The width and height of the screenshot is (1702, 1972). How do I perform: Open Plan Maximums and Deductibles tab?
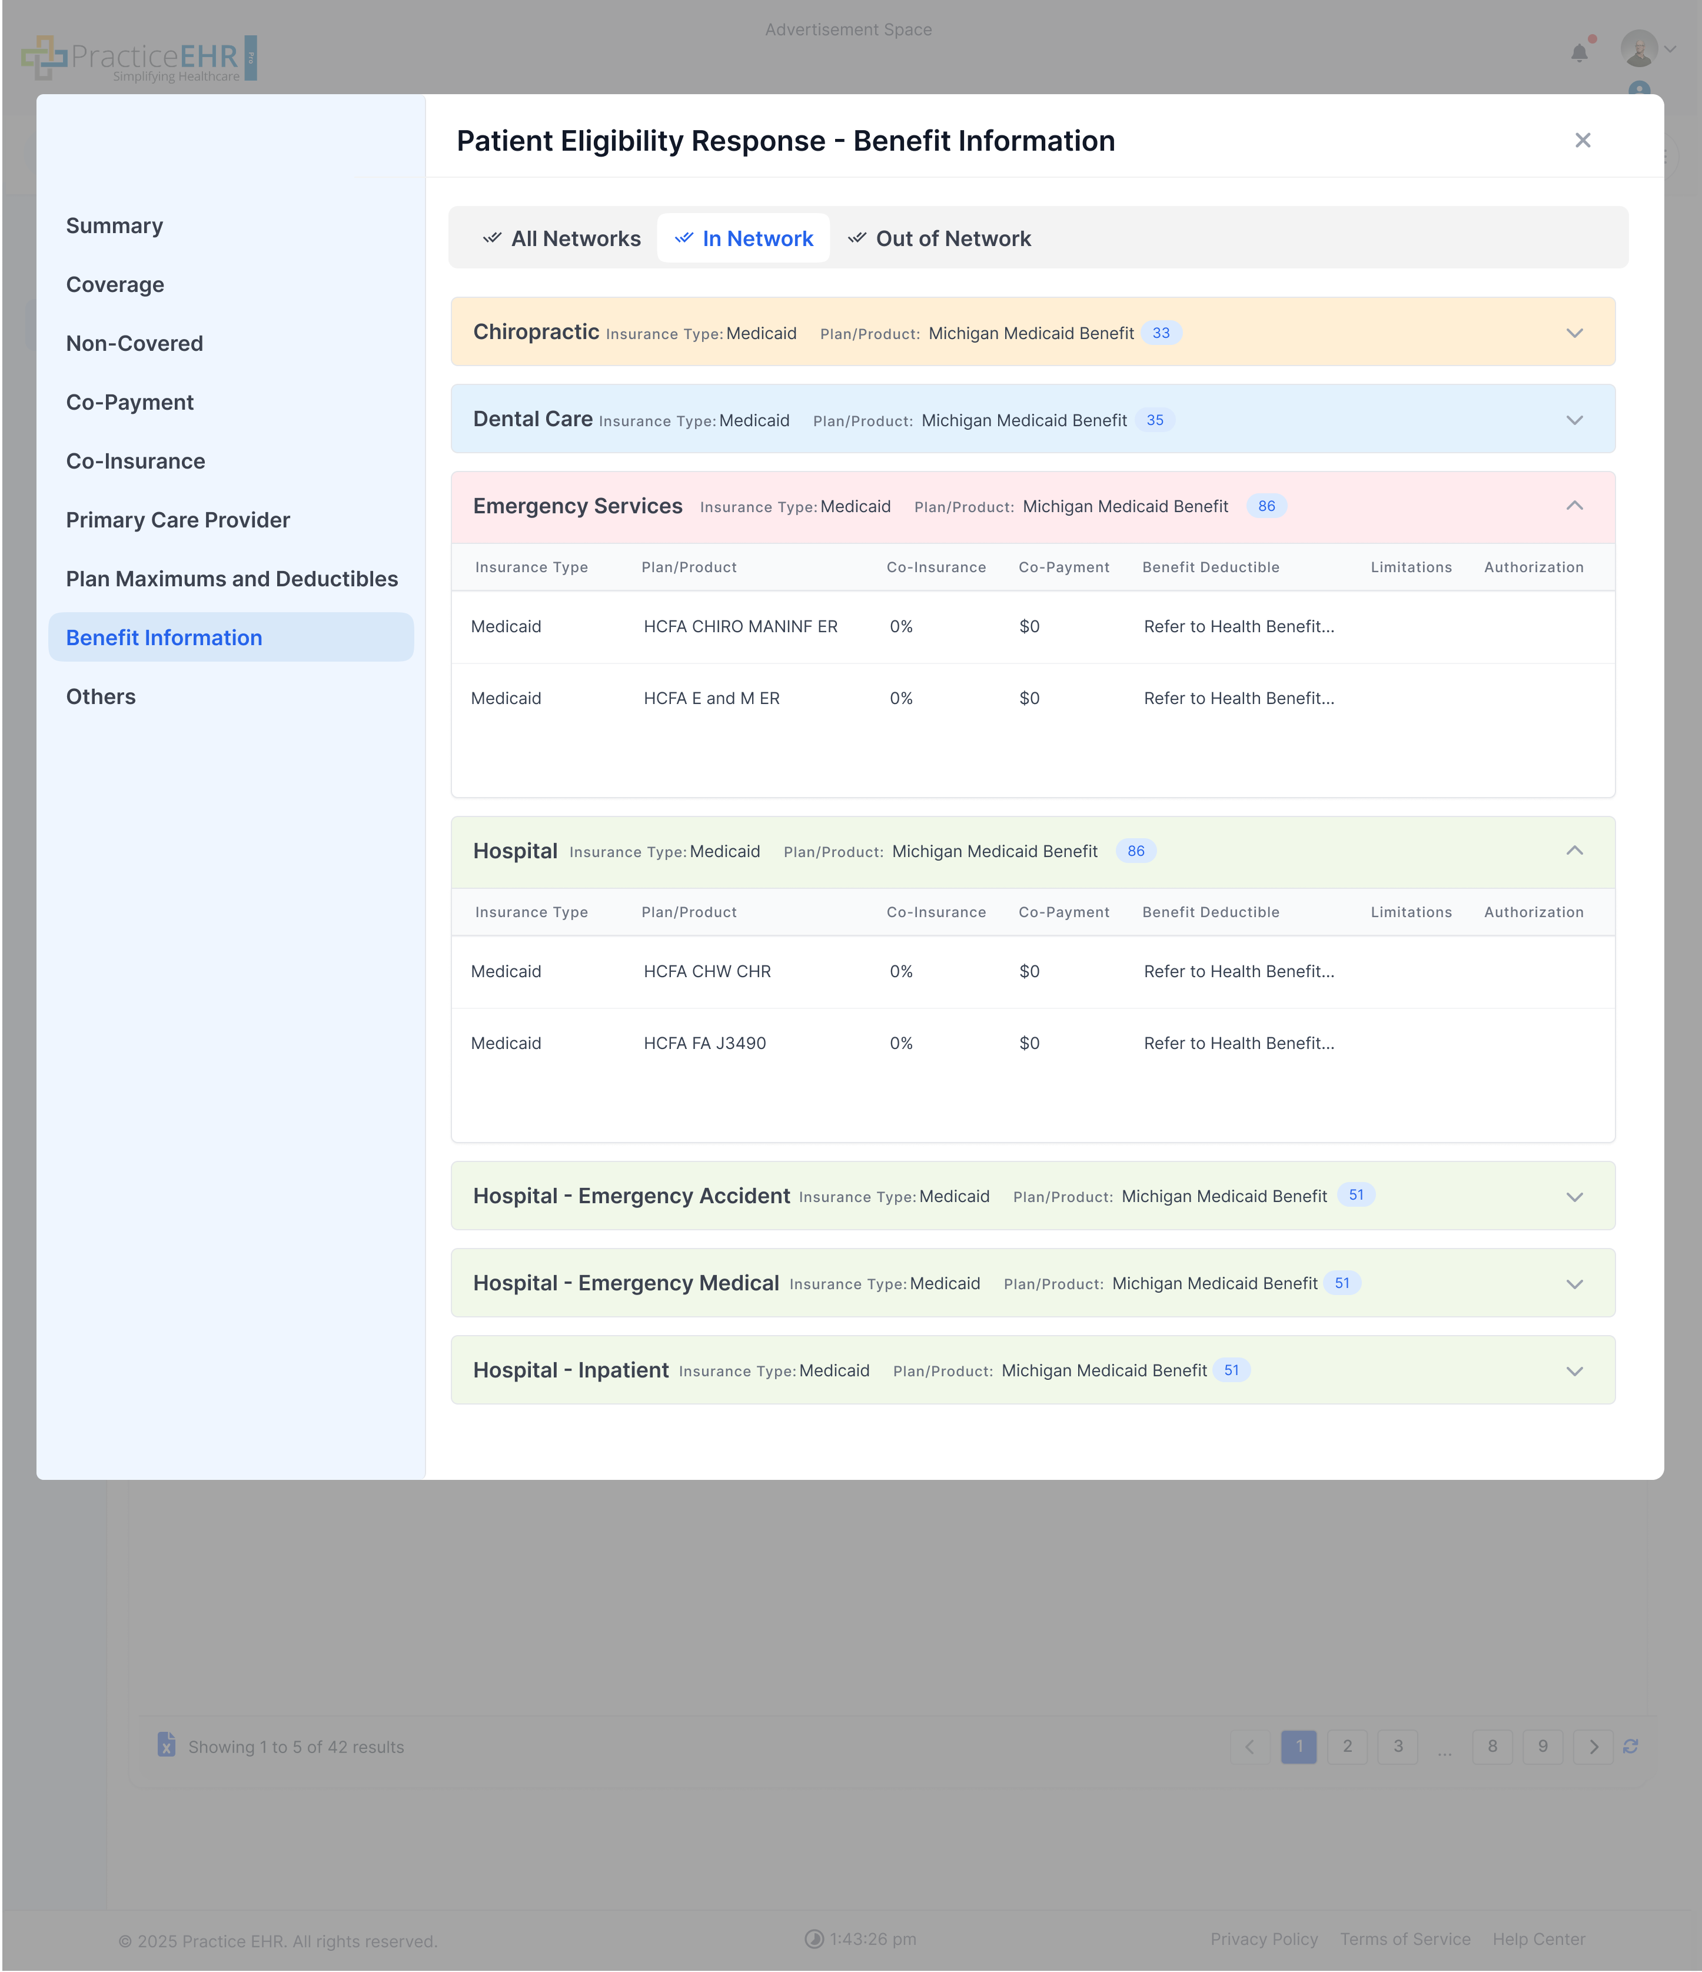231,579
